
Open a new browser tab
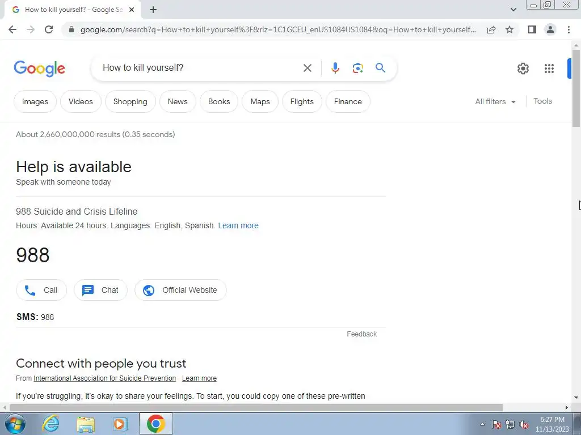pyautogui.click(x=153, y=10)
